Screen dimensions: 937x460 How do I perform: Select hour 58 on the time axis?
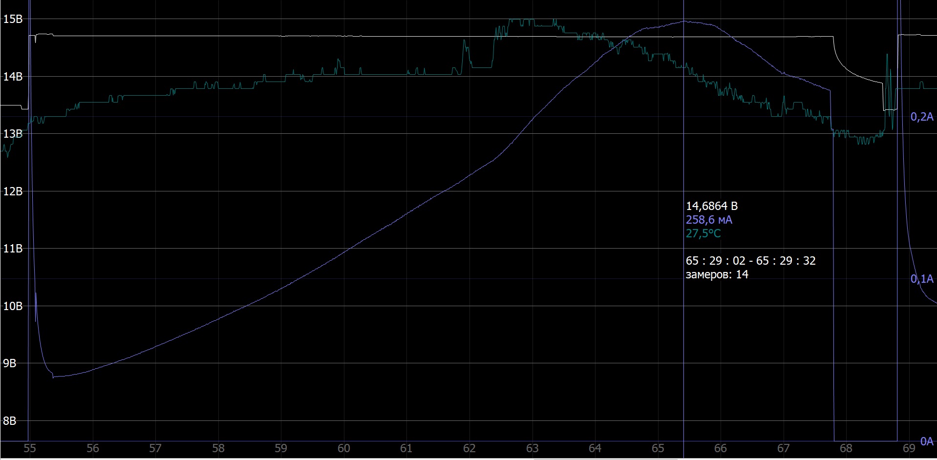click(218, 449)
